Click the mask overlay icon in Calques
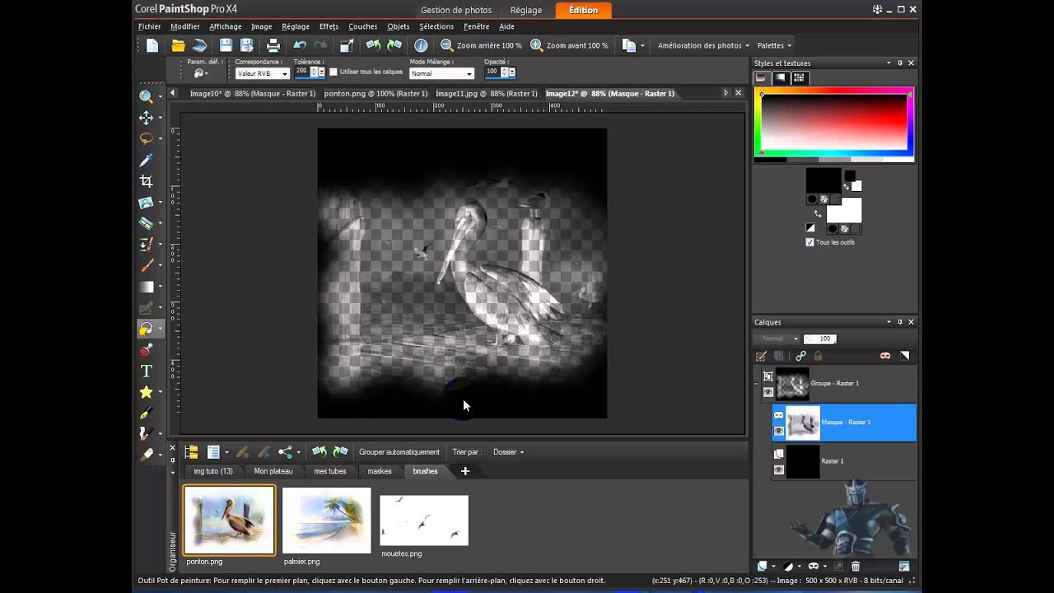The width and height of the screenshot is (1054, 593). click(885, 356)
